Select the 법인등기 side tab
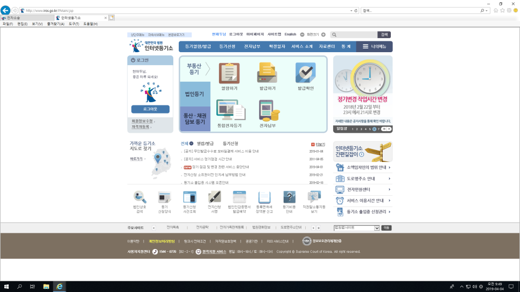This screenshot has width=520, height=292. tap(195, 94)
